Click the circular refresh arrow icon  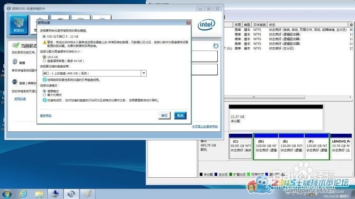(x=216, y=46)
